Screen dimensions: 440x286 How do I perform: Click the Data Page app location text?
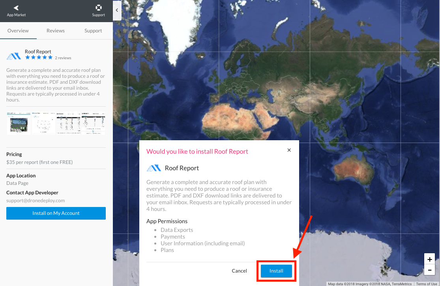coord(17,183)
